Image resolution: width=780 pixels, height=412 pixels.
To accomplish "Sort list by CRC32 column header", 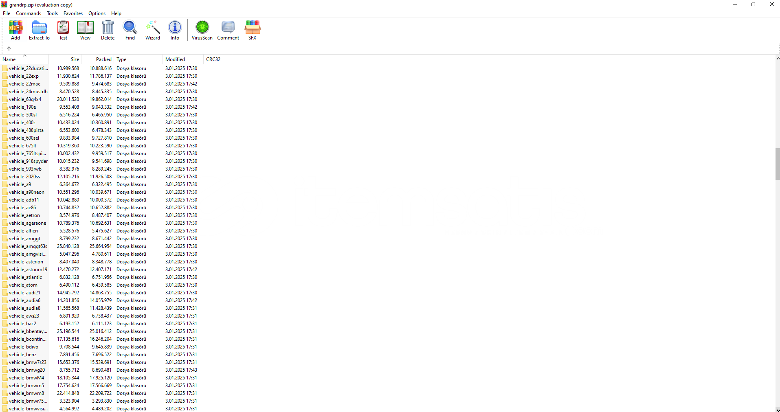I will (x=218, y=59).
